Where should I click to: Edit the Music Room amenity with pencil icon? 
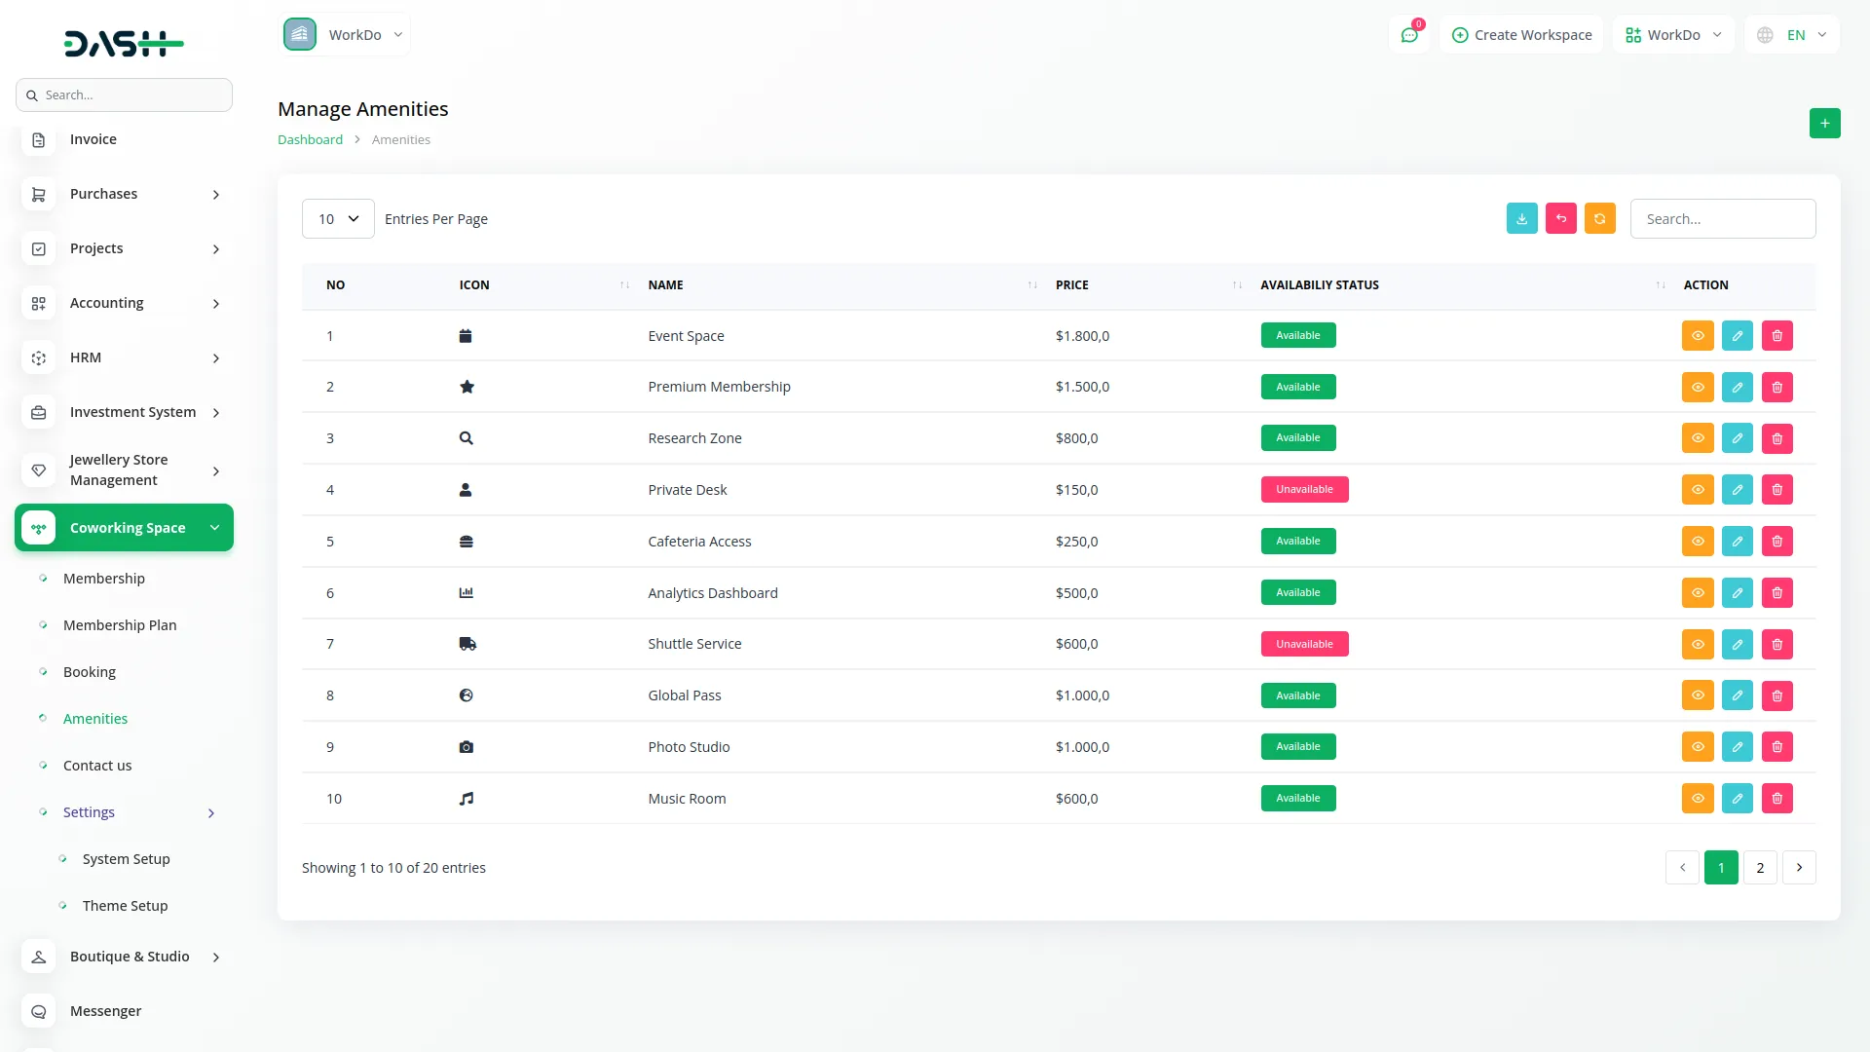coord(1738,798)
